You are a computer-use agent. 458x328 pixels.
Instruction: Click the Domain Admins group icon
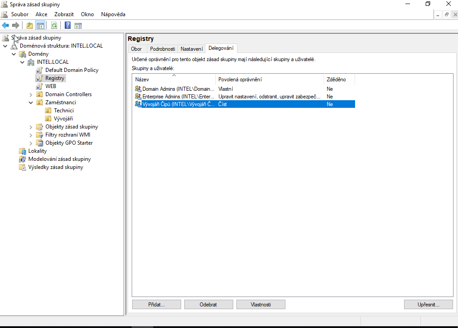point(138,89)
